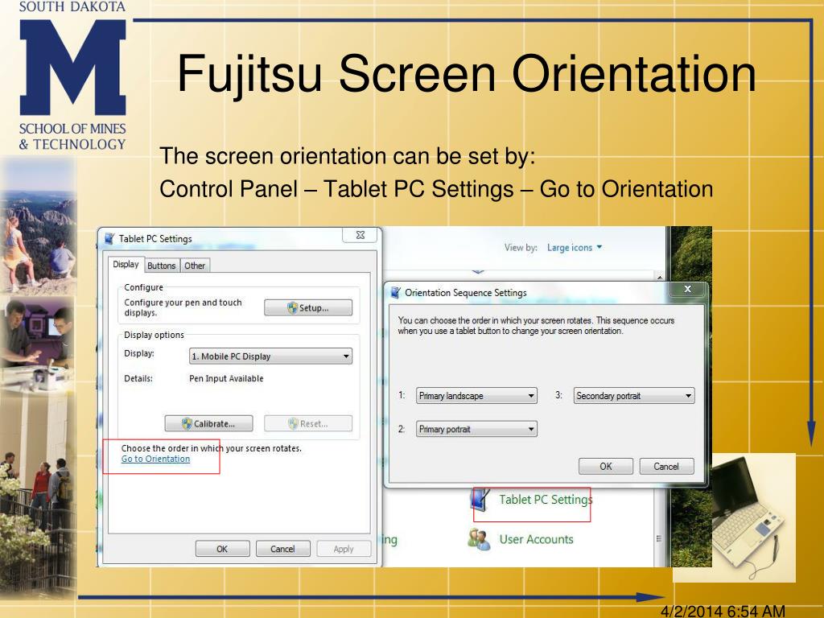Open Tablet PC Settings icon in Control Panel
The width and height of the screenshot is (824, 618).
coord(480,500)
